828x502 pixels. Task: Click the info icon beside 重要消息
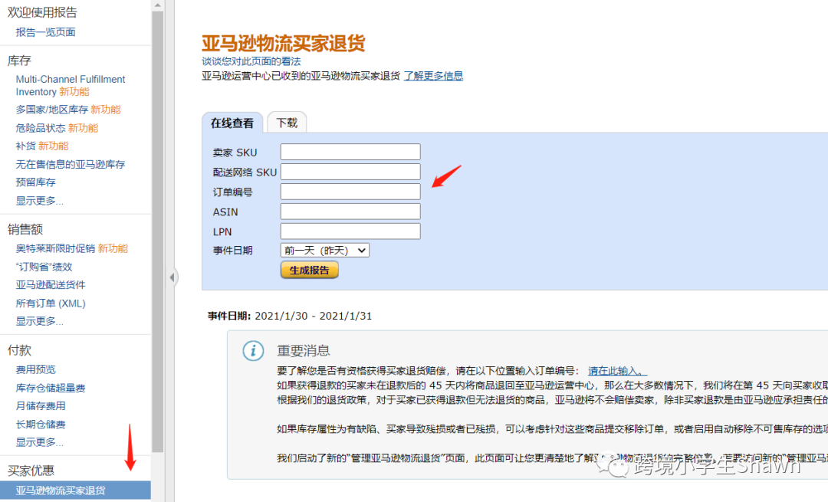[253, 349]
